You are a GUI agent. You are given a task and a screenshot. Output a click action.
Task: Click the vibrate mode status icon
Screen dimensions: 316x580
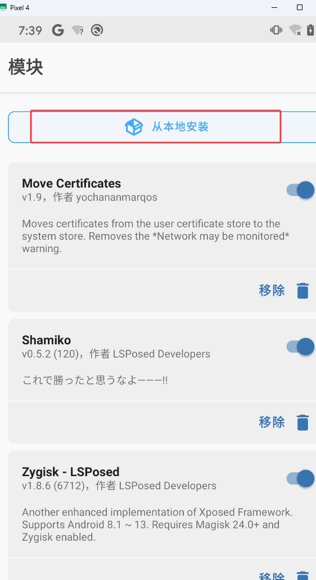(x=276, y=30)
